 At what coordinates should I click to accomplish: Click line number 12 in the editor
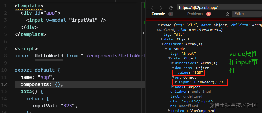click(x=4, y=84)
